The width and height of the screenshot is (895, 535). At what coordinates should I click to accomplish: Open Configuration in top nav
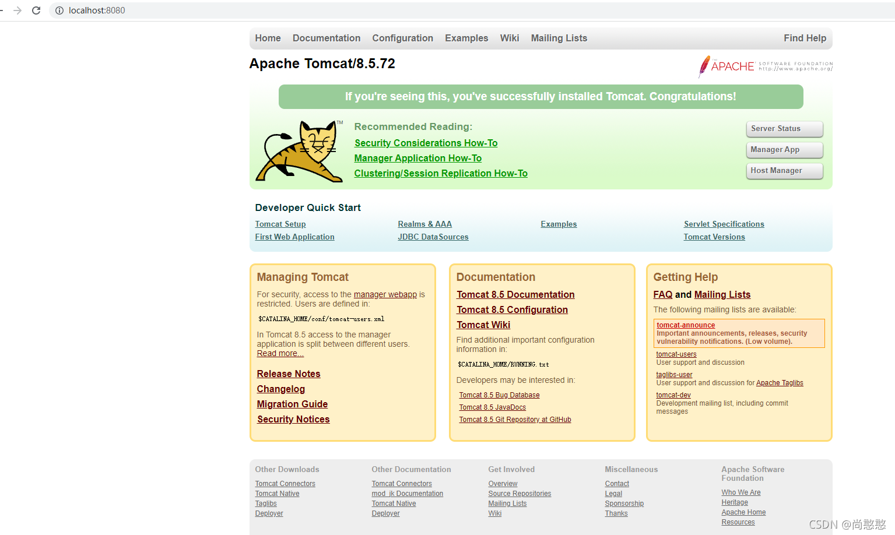[x=402, y=38]
